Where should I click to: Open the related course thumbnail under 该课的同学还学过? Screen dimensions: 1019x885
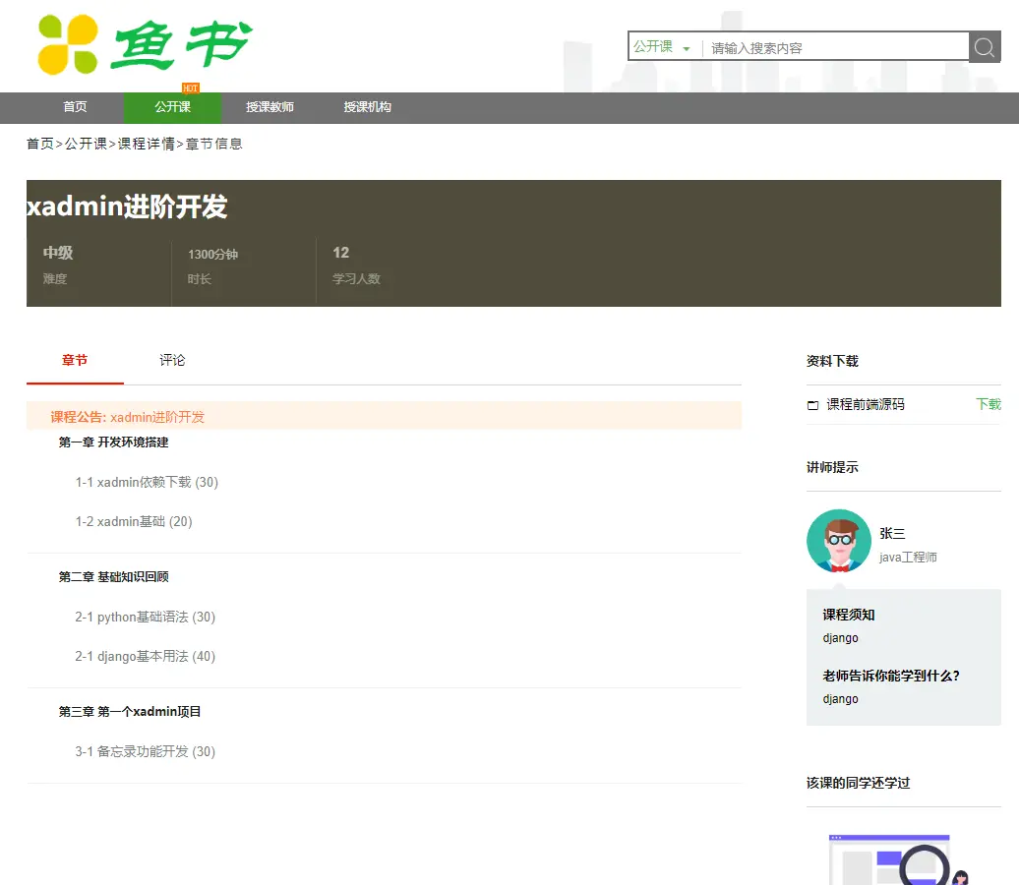(897, 859)
